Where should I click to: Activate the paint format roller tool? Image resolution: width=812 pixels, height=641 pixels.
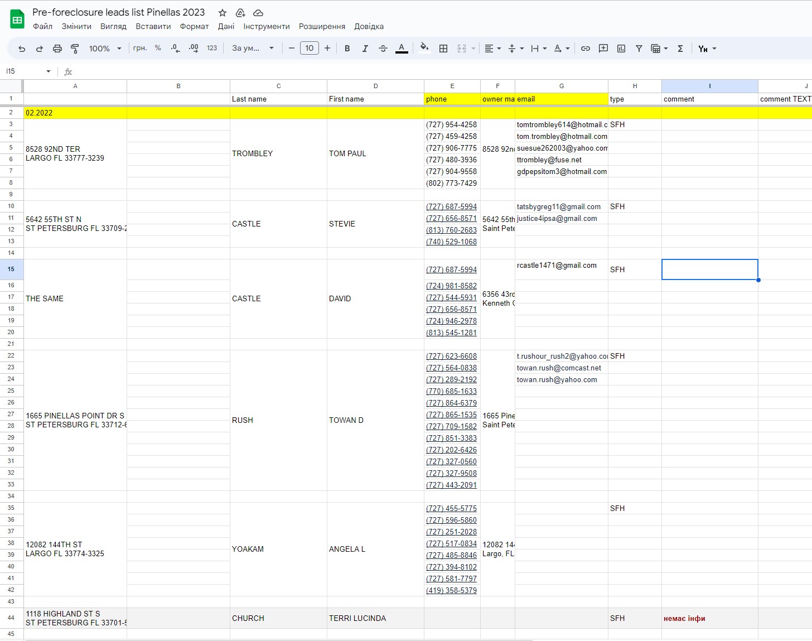pyautogui.click(x=75, y=49)
